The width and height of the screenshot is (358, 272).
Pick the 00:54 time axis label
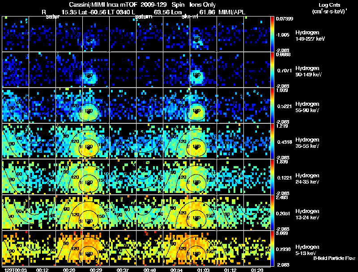(x=176, y=270)
